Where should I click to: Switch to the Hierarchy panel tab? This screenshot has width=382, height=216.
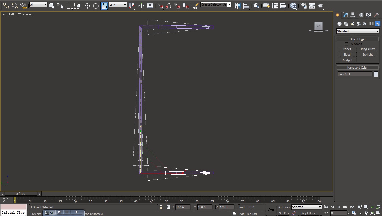tap(353, 15)
